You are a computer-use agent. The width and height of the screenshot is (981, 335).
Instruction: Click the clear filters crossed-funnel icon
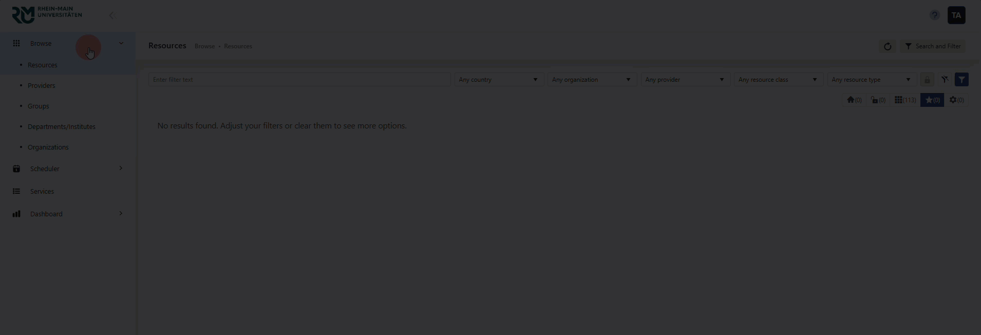pyautogui.click(x=945, y=80)
